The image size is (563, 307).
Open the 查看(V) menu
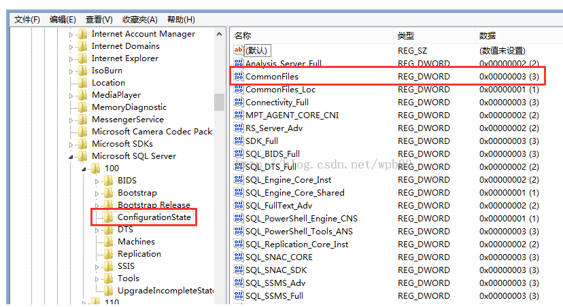point(99,20)
